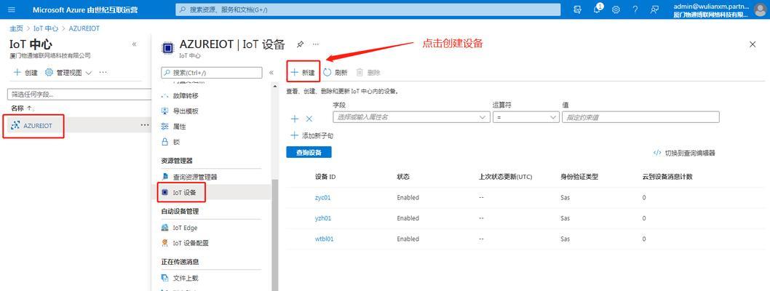Open Cloud Shell from top bar
Viewport: 770px width, 291px height.
pyautogui.click(x=578, y=9)
